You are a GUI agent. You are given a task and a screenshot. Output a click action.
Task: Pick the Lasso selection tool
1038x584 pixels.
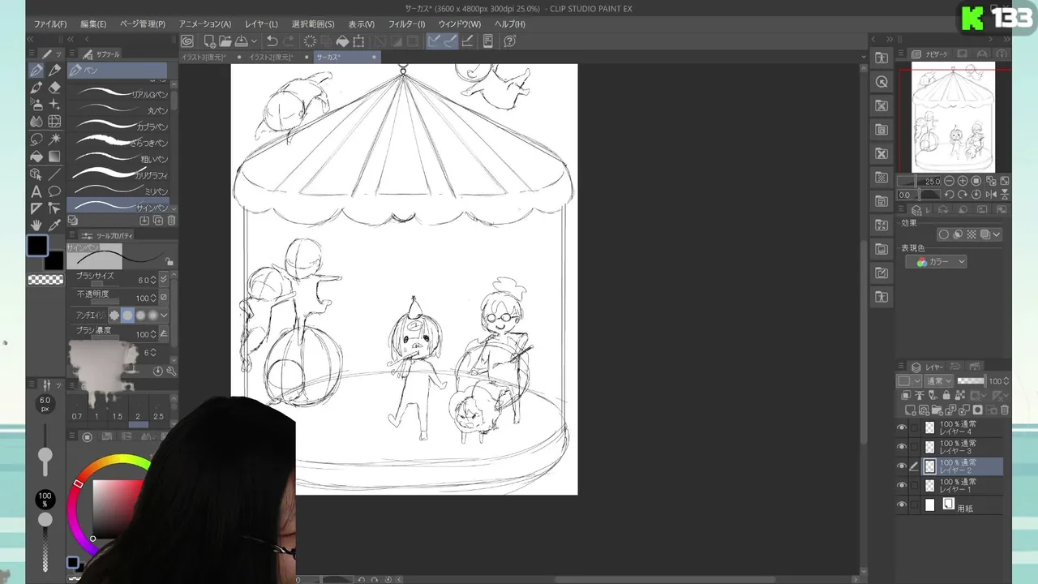36,140
